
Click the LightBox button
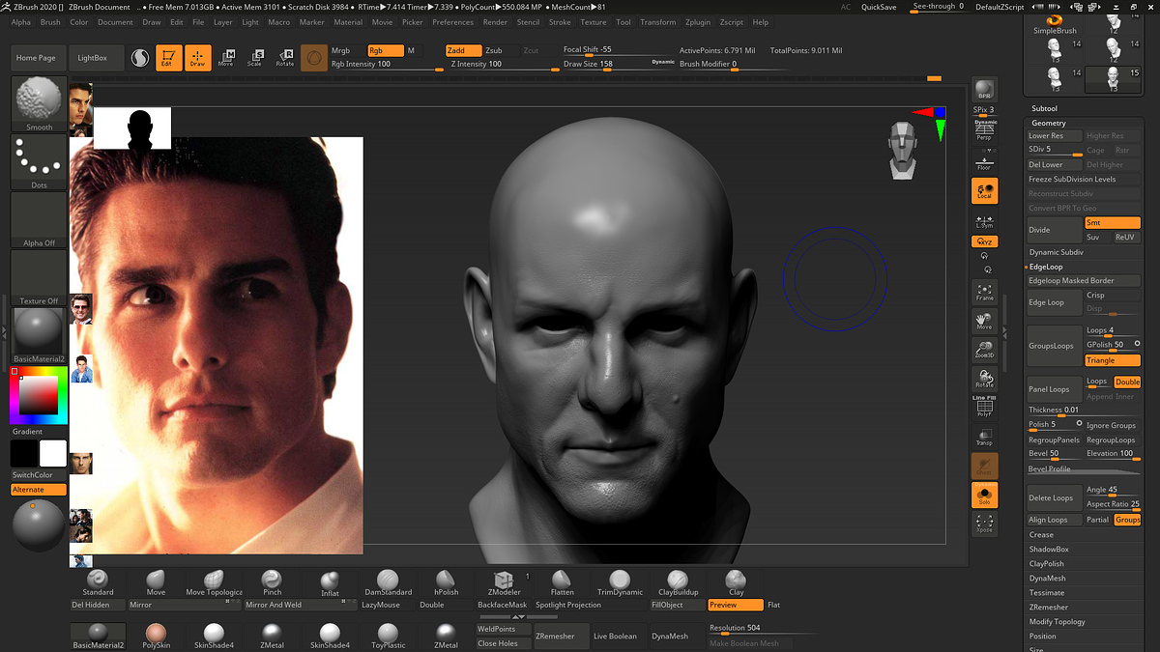(x=94, y=58)
